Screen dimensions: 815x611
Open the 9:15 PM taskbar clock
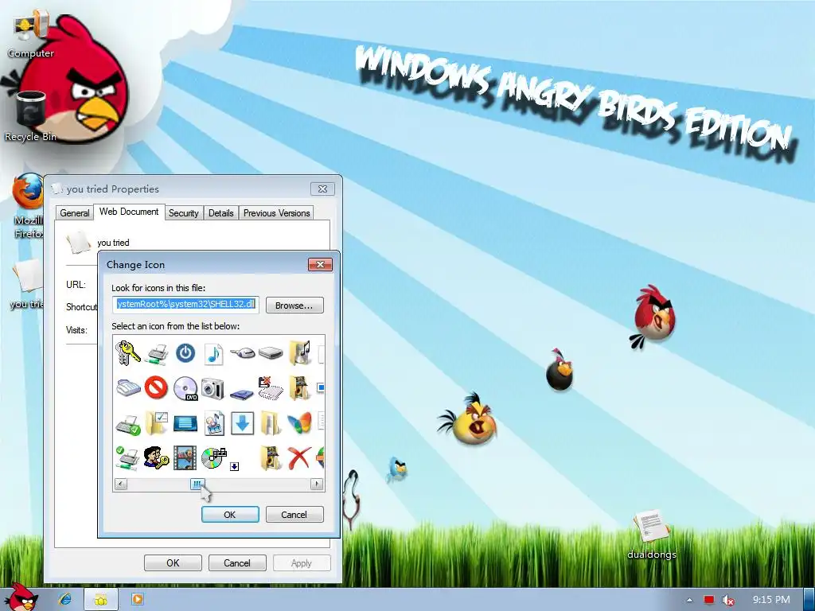(x=771, y=600)
